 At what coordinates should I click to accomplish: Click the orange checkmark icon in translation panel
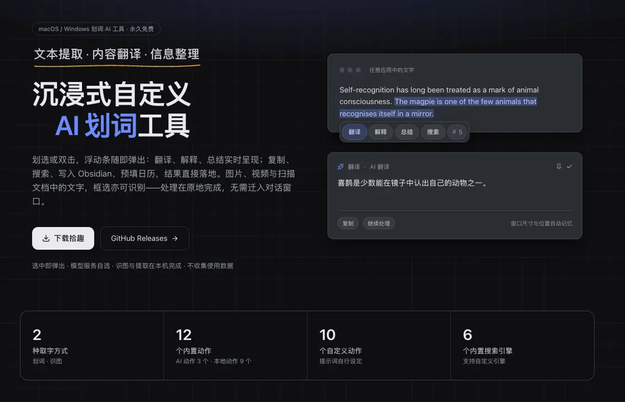pyautogui.click(x=570, y=167)
